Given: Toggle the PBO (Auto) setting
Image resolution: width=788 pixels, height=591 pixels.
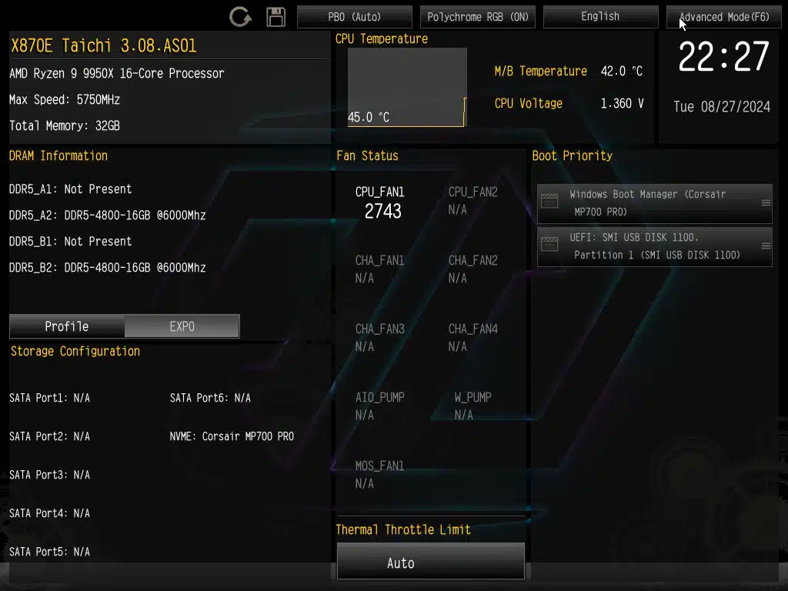Looking at the screenshot, I should click(x=354, y=17).
